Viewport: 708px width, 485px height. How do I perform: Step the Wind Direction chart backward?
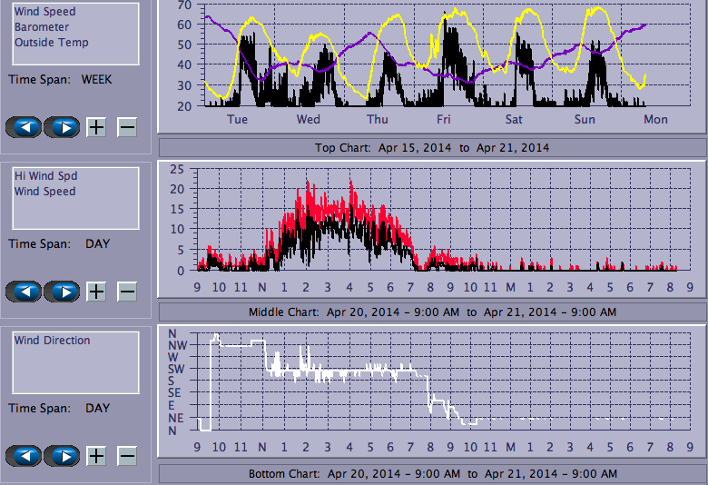pos(25,456)
